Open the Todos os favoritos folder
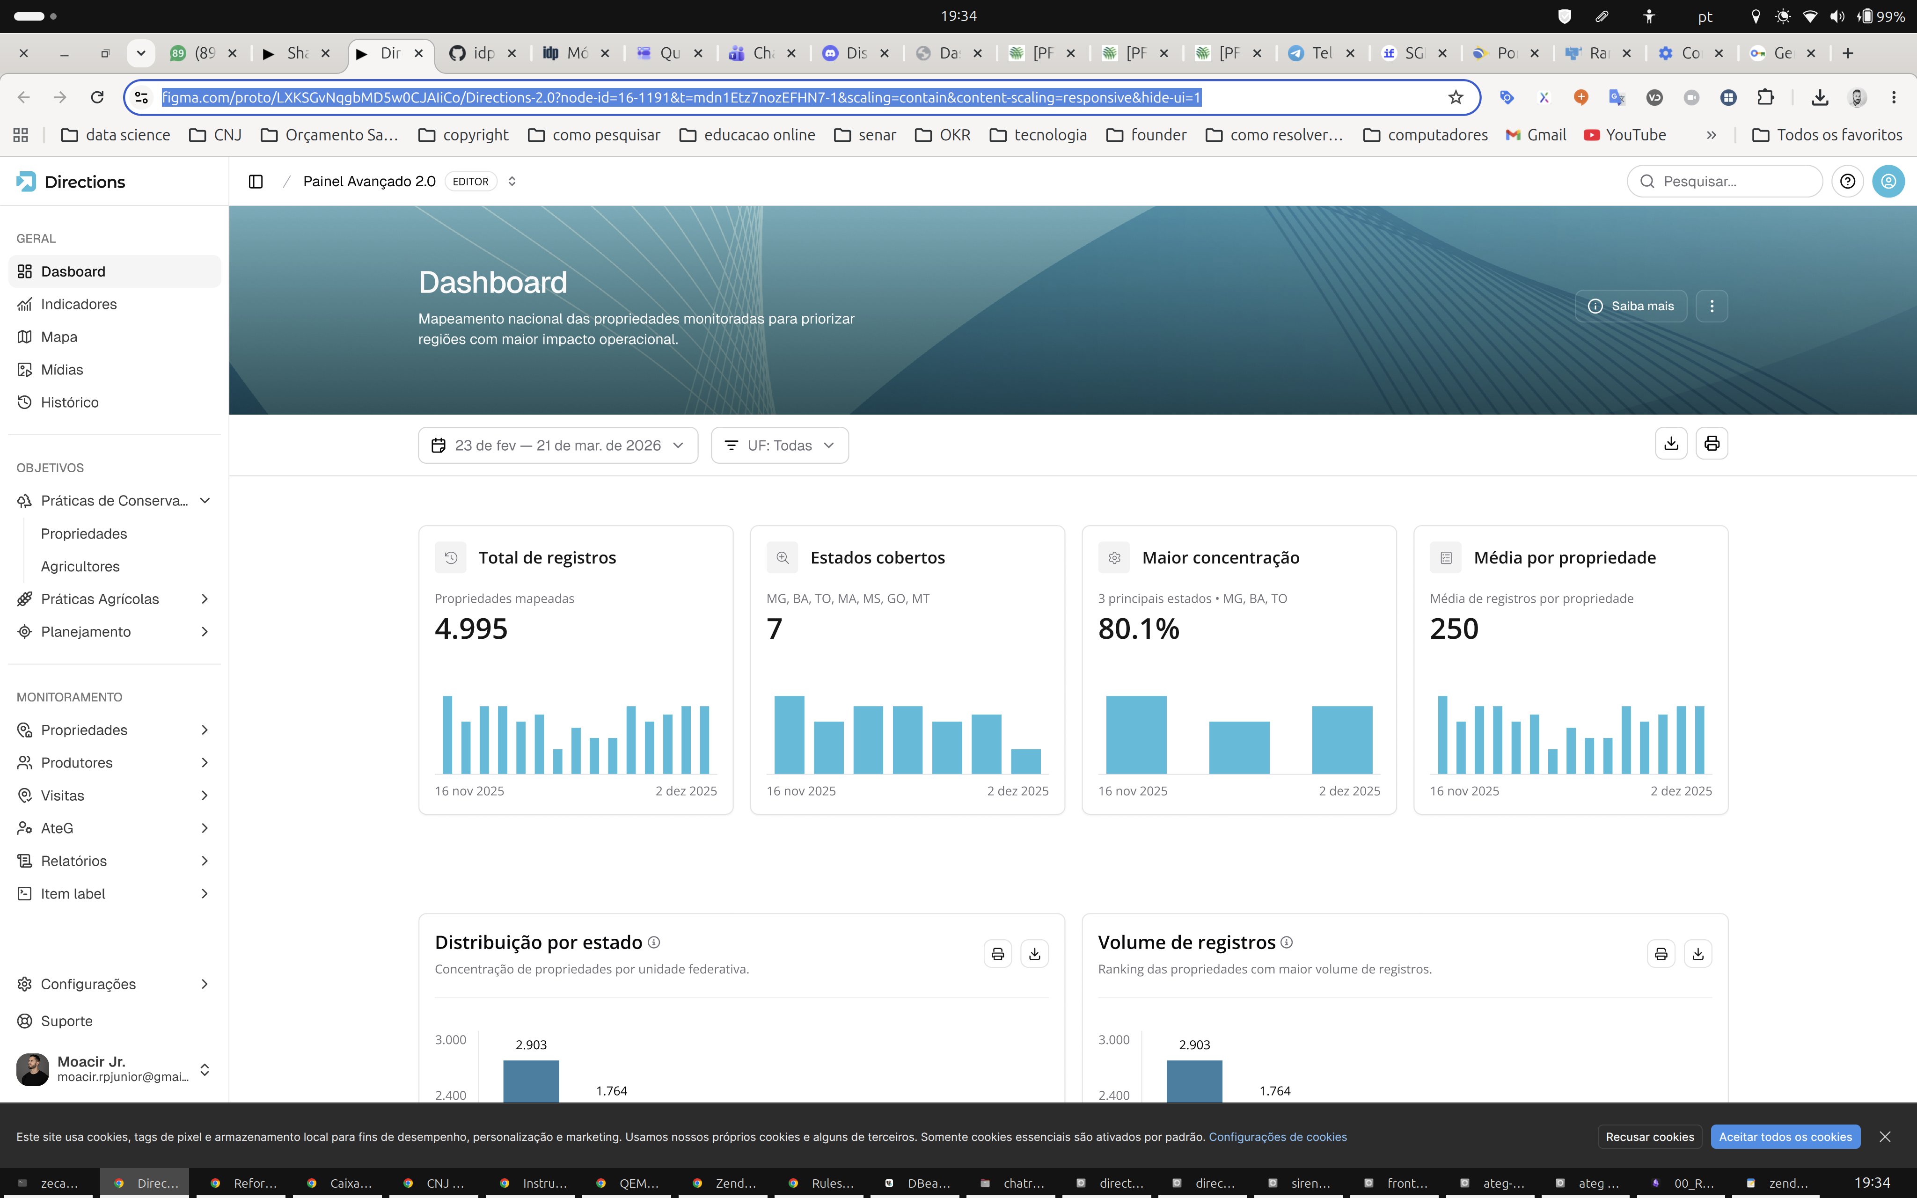The width and height of the screenshot is (1917, 1198). 1827,135
